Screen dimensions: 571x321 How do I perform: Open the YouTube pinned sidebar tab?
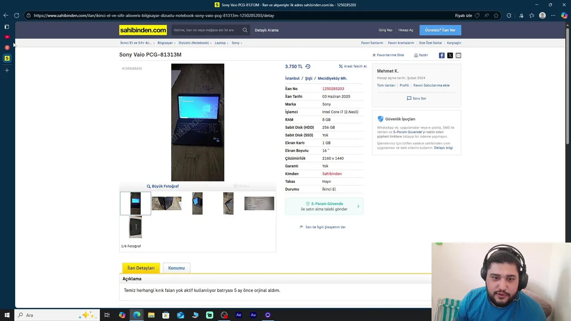(7, 37)
